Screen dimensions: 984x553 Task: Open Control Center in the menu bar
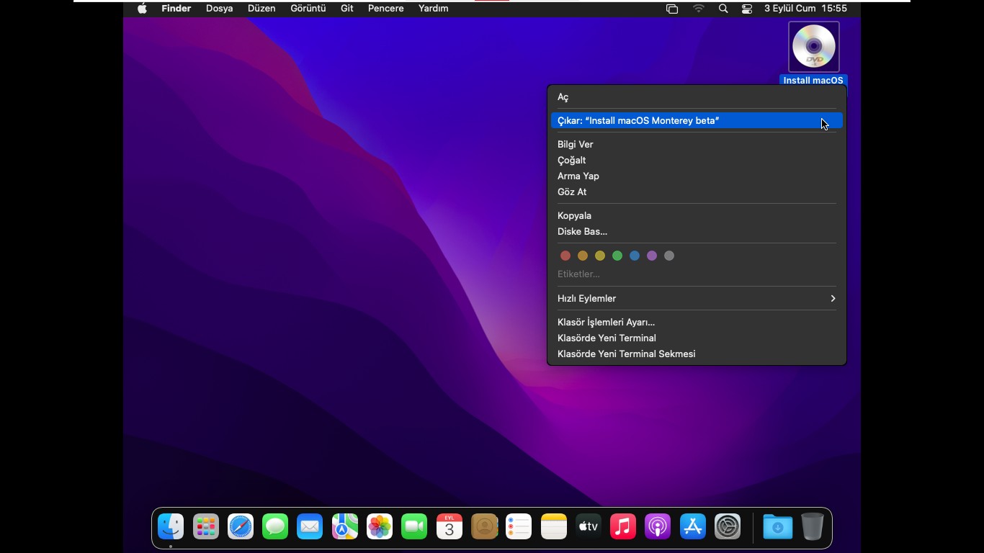click(747, 9)
